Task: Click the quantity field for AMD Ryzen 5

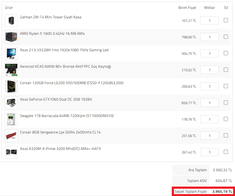Action: coord(210,37)
